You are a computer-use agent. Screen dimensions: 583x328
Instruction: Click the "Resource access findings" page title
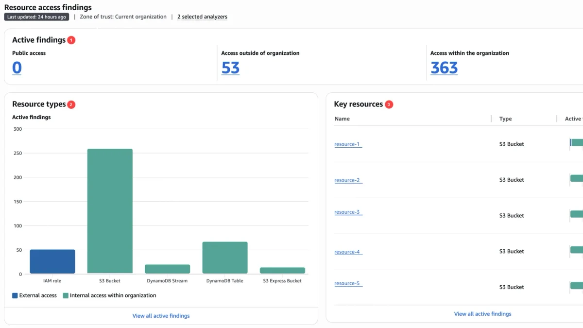click(48, 7)
